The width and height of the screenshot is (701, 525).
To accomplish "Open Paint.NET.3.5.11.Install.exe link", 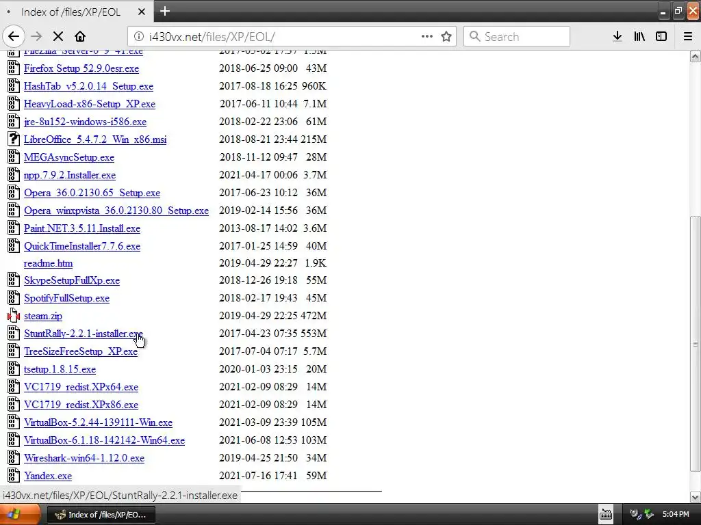I will [82, 228].
